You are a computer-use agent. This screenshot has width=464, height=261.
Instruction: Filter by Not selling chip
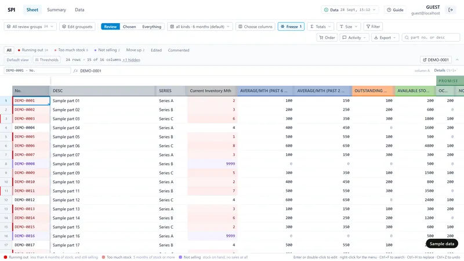click(x=107, y=50)
